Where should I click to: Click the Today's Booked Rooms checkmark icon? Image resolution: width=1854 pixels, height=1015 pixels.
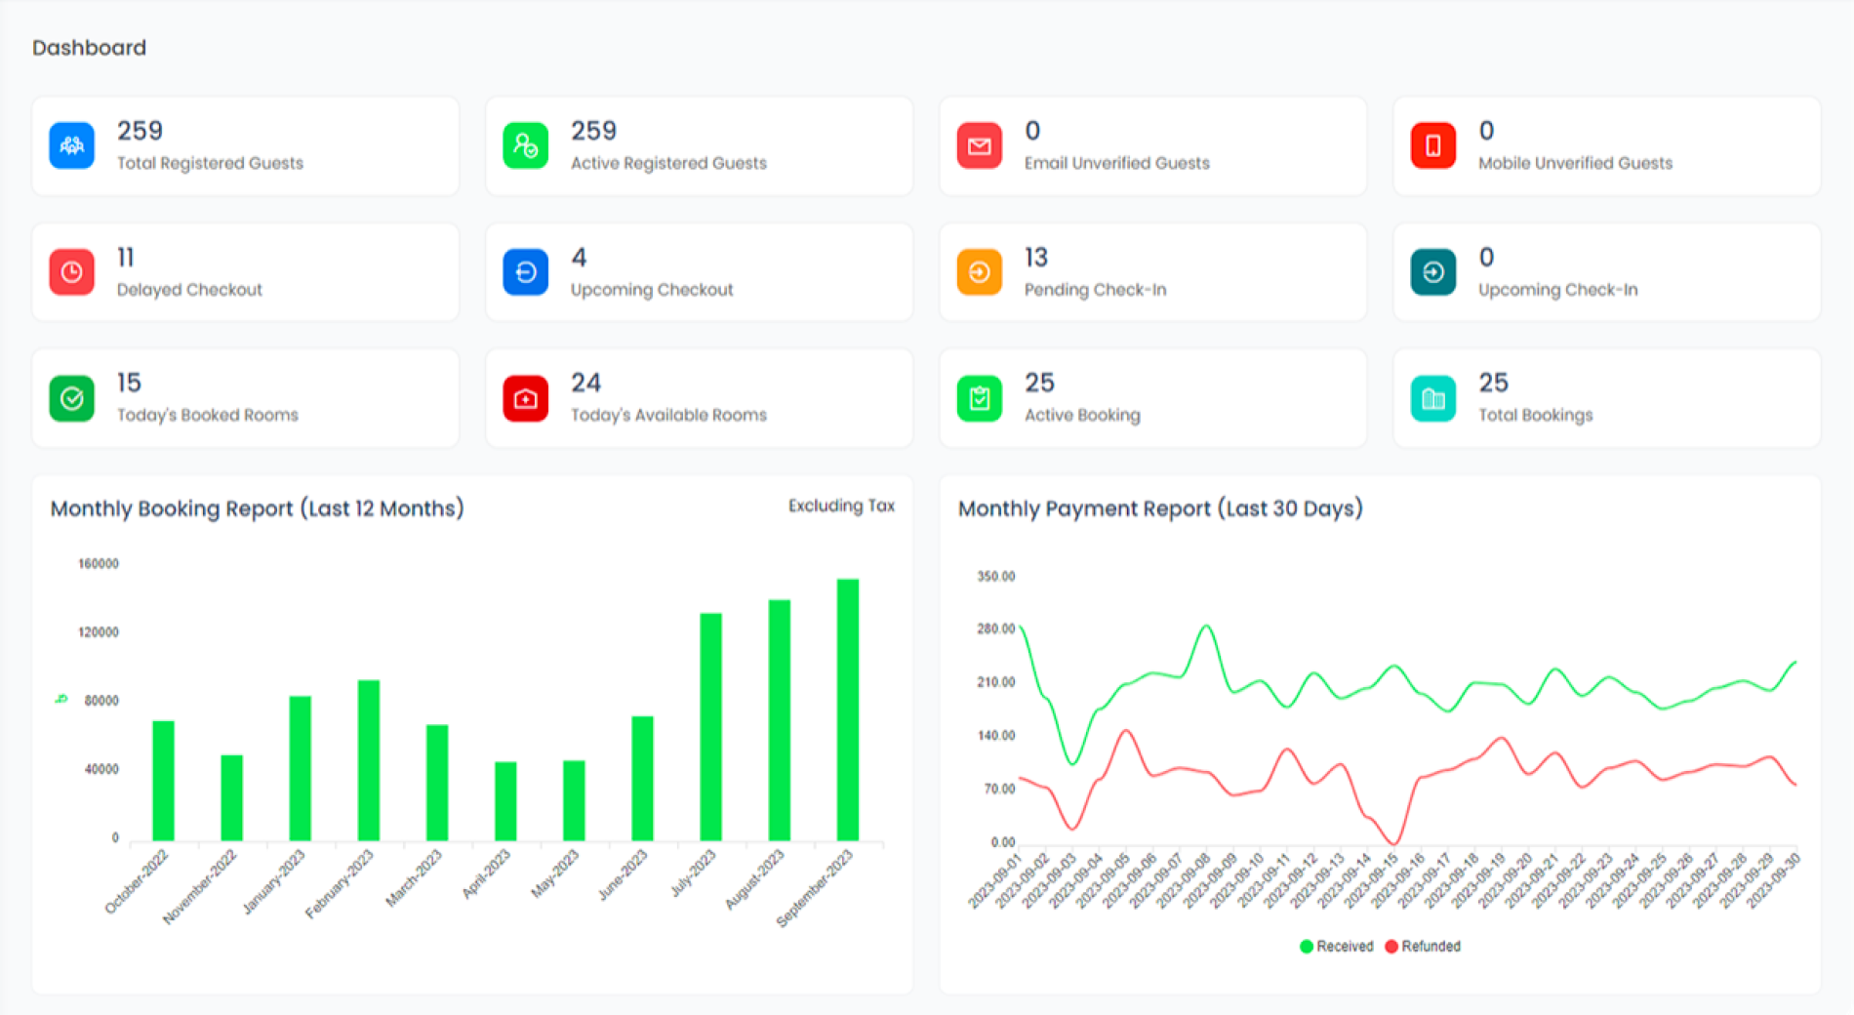click(72, 398)
